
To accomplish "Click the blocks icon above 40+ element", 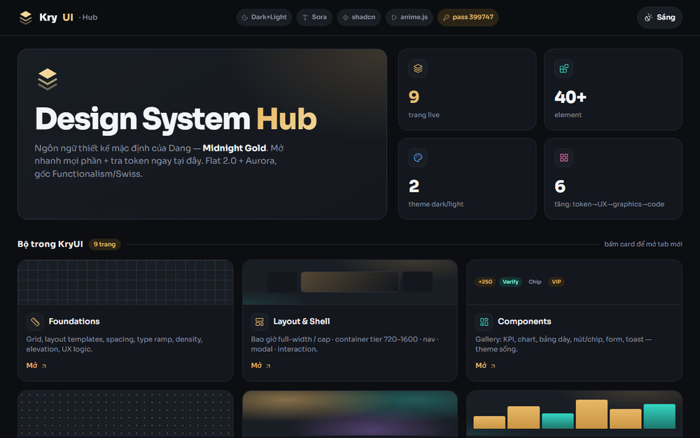I will pyautogui.click(x=563, y=69).
